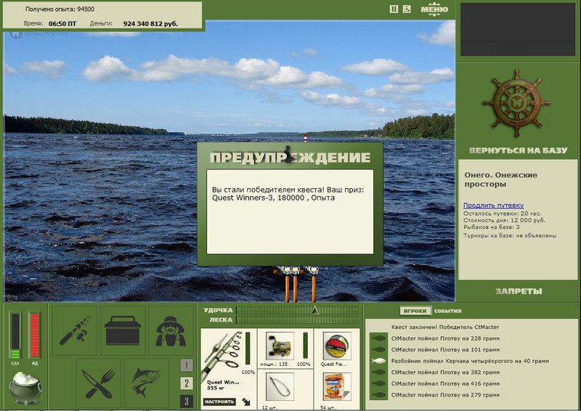The width and height of the screenshot is (581, 411).
Task: Click the red-white buoy float on horizon
Action: [x=305, y=137]
